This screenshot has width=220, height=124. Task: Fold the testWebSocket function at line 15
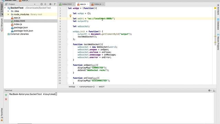point(67,44)
